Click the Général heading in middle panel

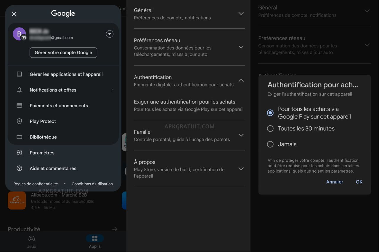pos(143,10)
